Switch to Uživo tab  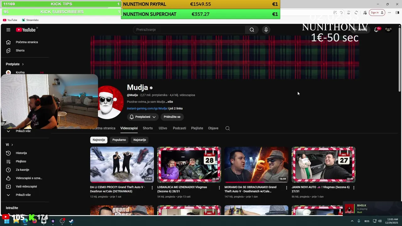(163, 128)
